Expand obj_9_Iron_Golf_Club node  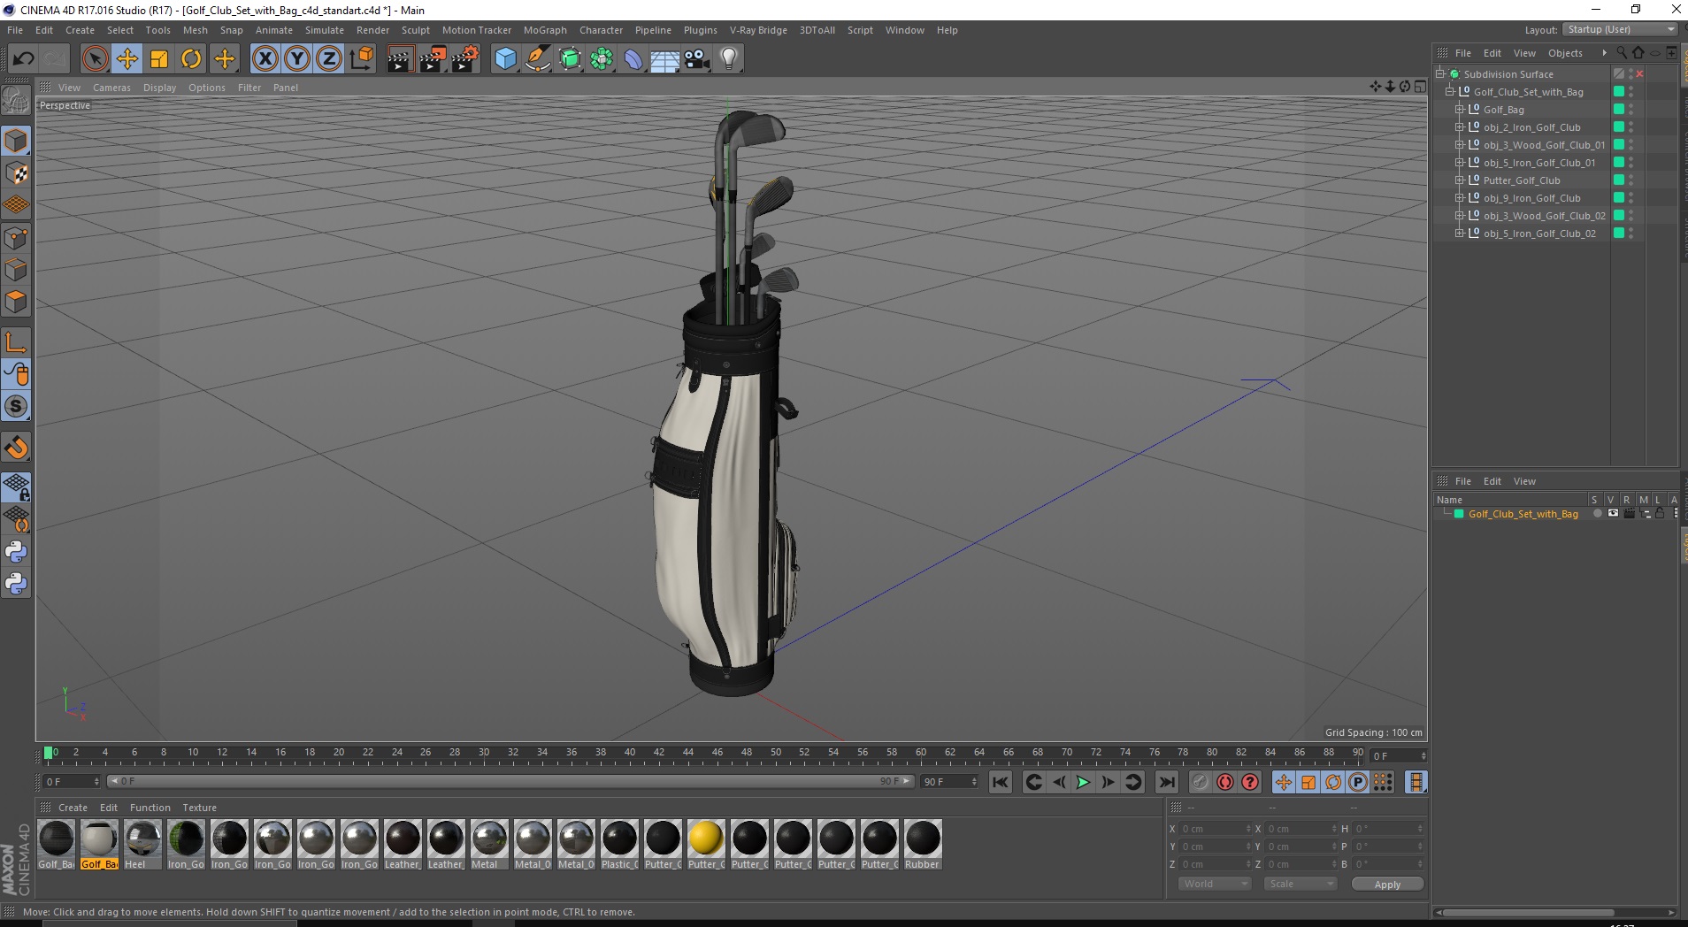click(x=1459, y=198)
